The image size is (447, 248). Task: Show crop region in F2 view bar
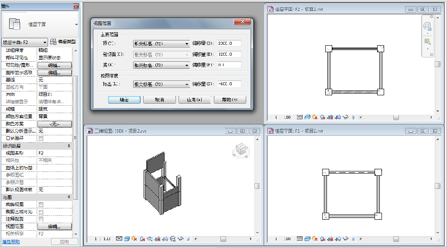tap(338, 117)
